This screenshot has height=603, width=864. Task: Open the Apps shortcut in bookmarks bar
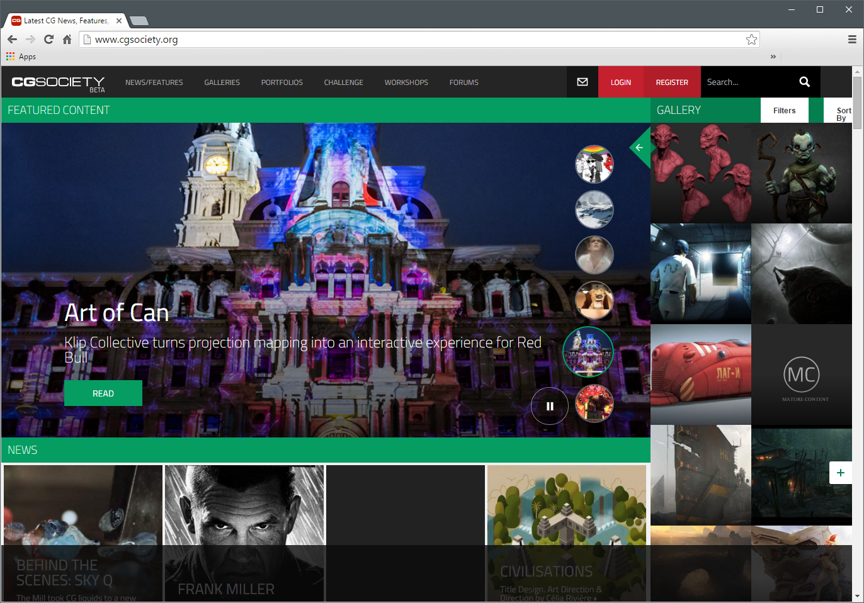(x=21, y=57)
